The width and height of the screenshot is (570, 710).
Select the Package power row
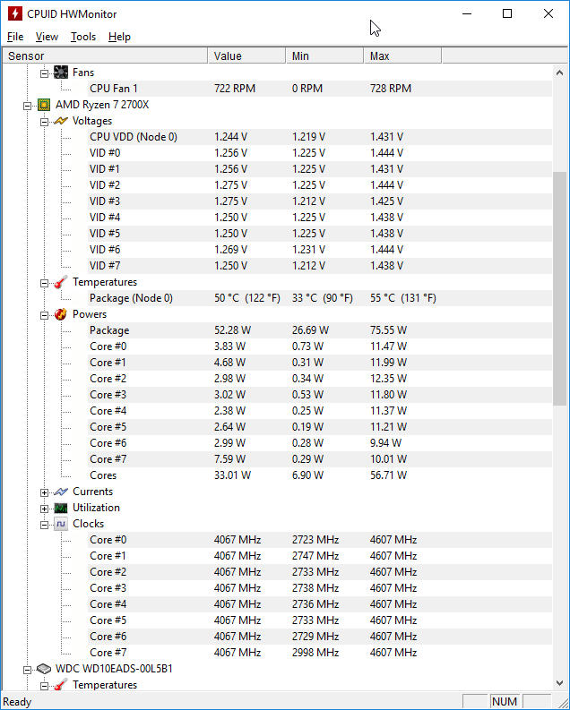[x=320, y=330]
